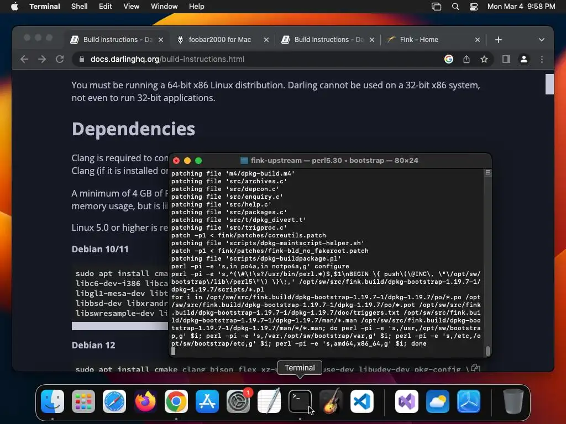Open the Apple menu

(14, 7)
